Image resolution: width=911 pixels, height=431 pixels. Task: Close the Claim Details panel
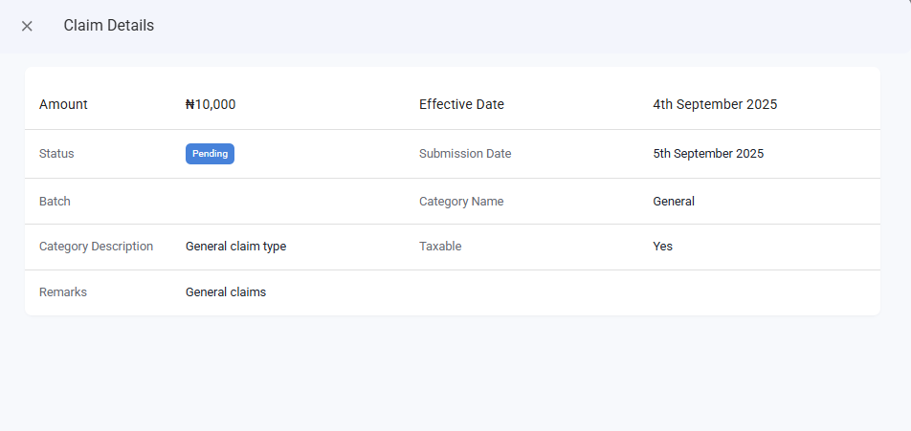tap(27, 26)
